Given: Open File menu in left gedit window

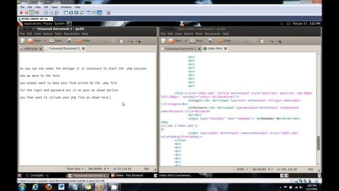Looking at the screenshot, I should [22, 34].
